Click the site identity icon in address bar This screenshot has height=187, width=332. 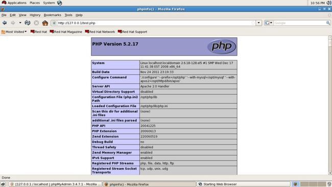click(54, 23)
